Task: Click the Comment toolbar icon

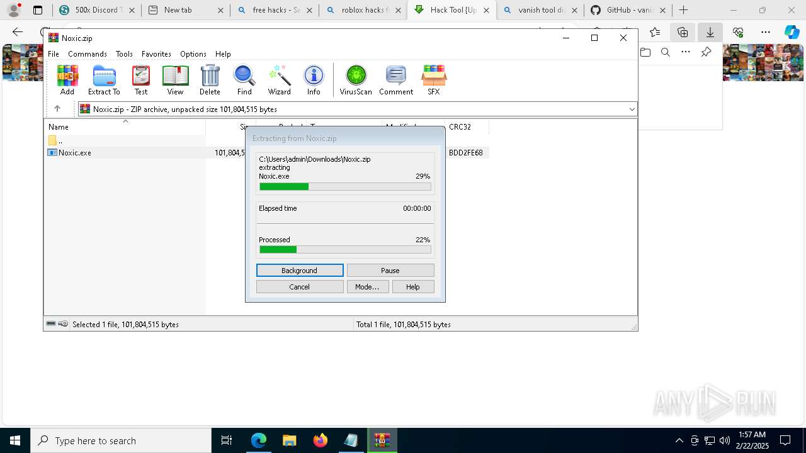Action: (x=396, y=80)
